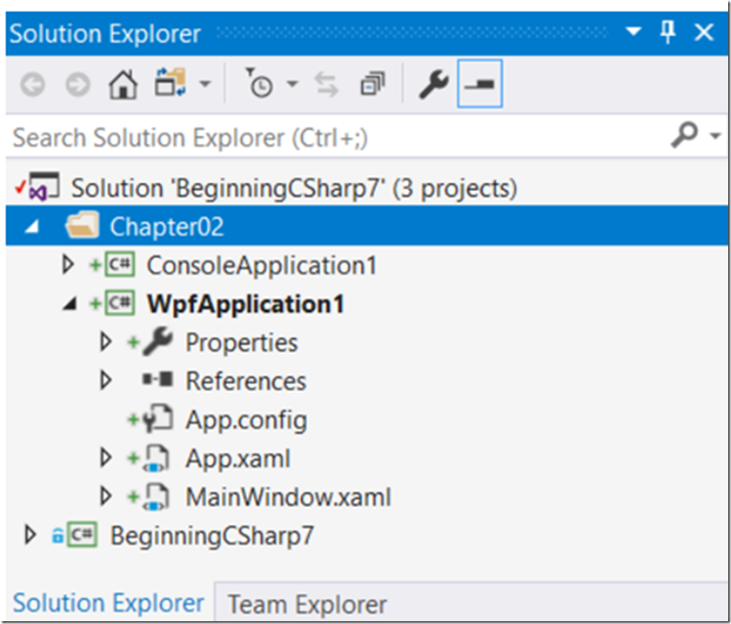Switch to the Team Explorer tab

[306, 603]
